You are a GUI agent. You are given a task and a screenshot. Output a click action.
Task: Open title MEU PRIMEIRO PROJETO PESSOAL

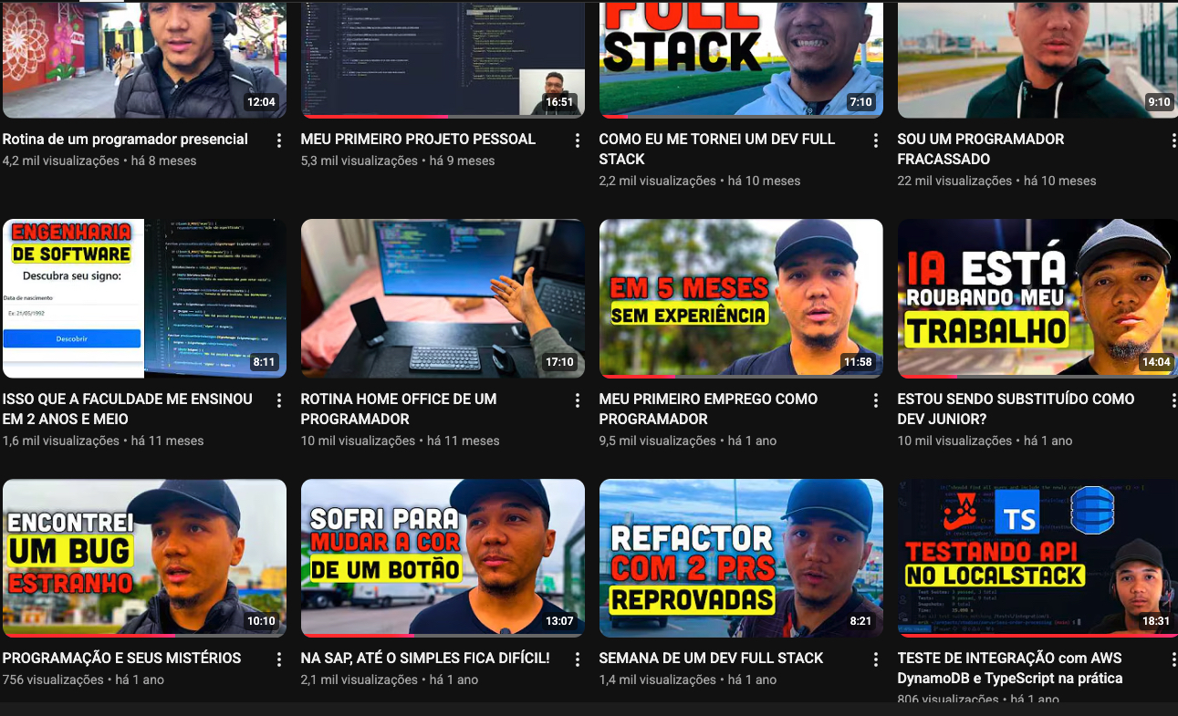[418, 140]
